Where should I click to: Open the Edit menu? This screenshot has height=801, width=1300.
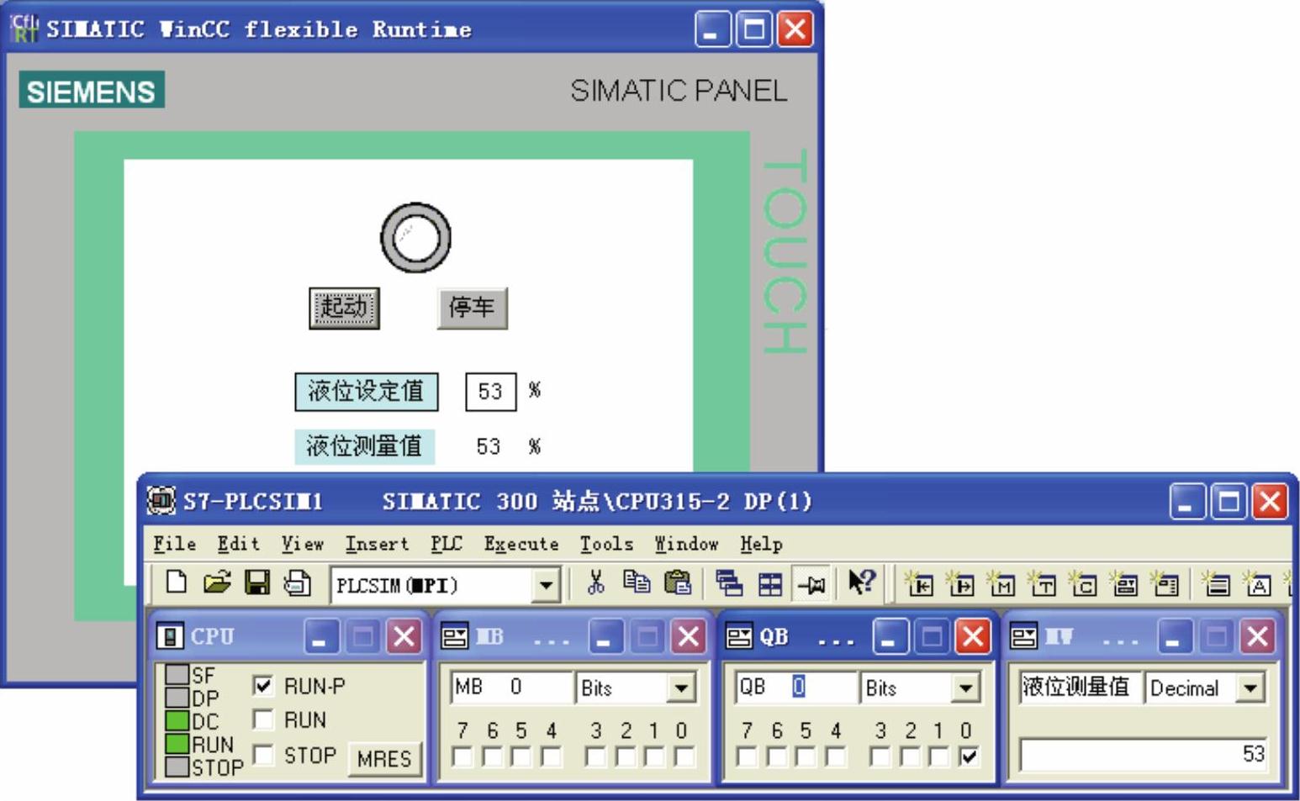[x=238, y=544]
